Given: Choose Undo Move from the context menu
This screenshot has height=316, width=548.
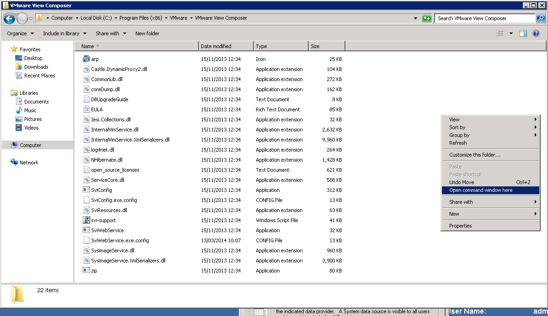Looking at the screenshot, I should [490, 182].
